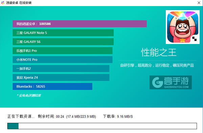The height and width of the screenshot is (133, 203).
Task: Click the blue Bluestacks 58265 bar
Action: coord(52,86)
